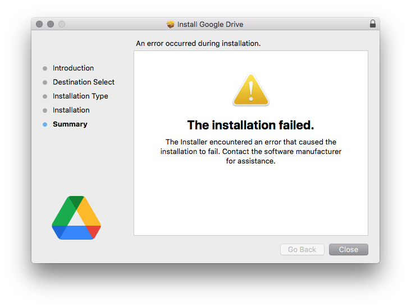The width and height of the screenshot is (411, 308).
Task: Select the Introduction step
Action: click(73, 68)
